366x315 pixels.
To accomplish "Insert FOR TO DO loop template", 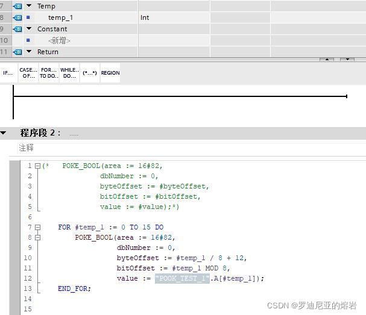I will coord(49,73).
